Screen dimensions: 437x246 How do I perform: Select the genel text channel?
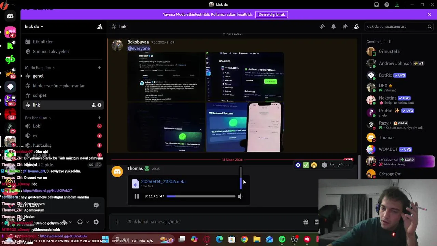(x=64, y=76)
